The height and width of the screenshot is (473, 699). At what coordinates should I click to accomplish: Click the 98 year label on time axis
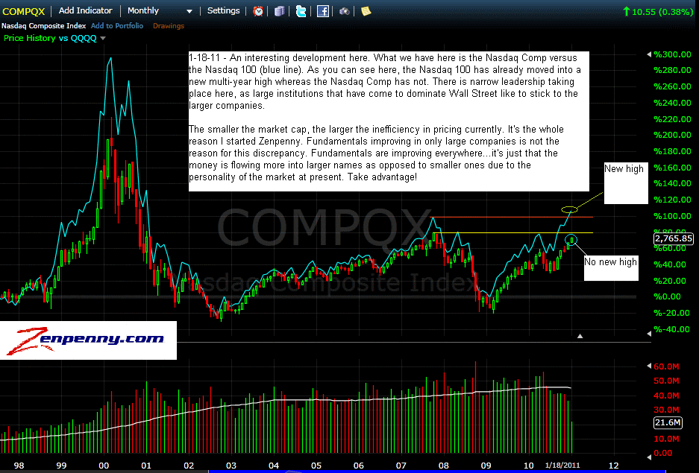(x=19, y=466)
